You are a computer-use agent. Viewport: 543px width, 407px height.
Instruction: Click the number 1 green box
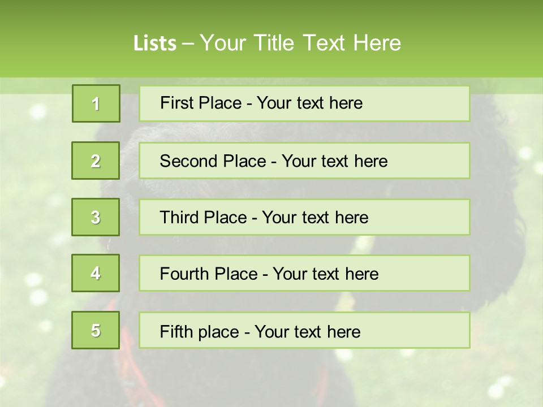(x=96, y=103)
